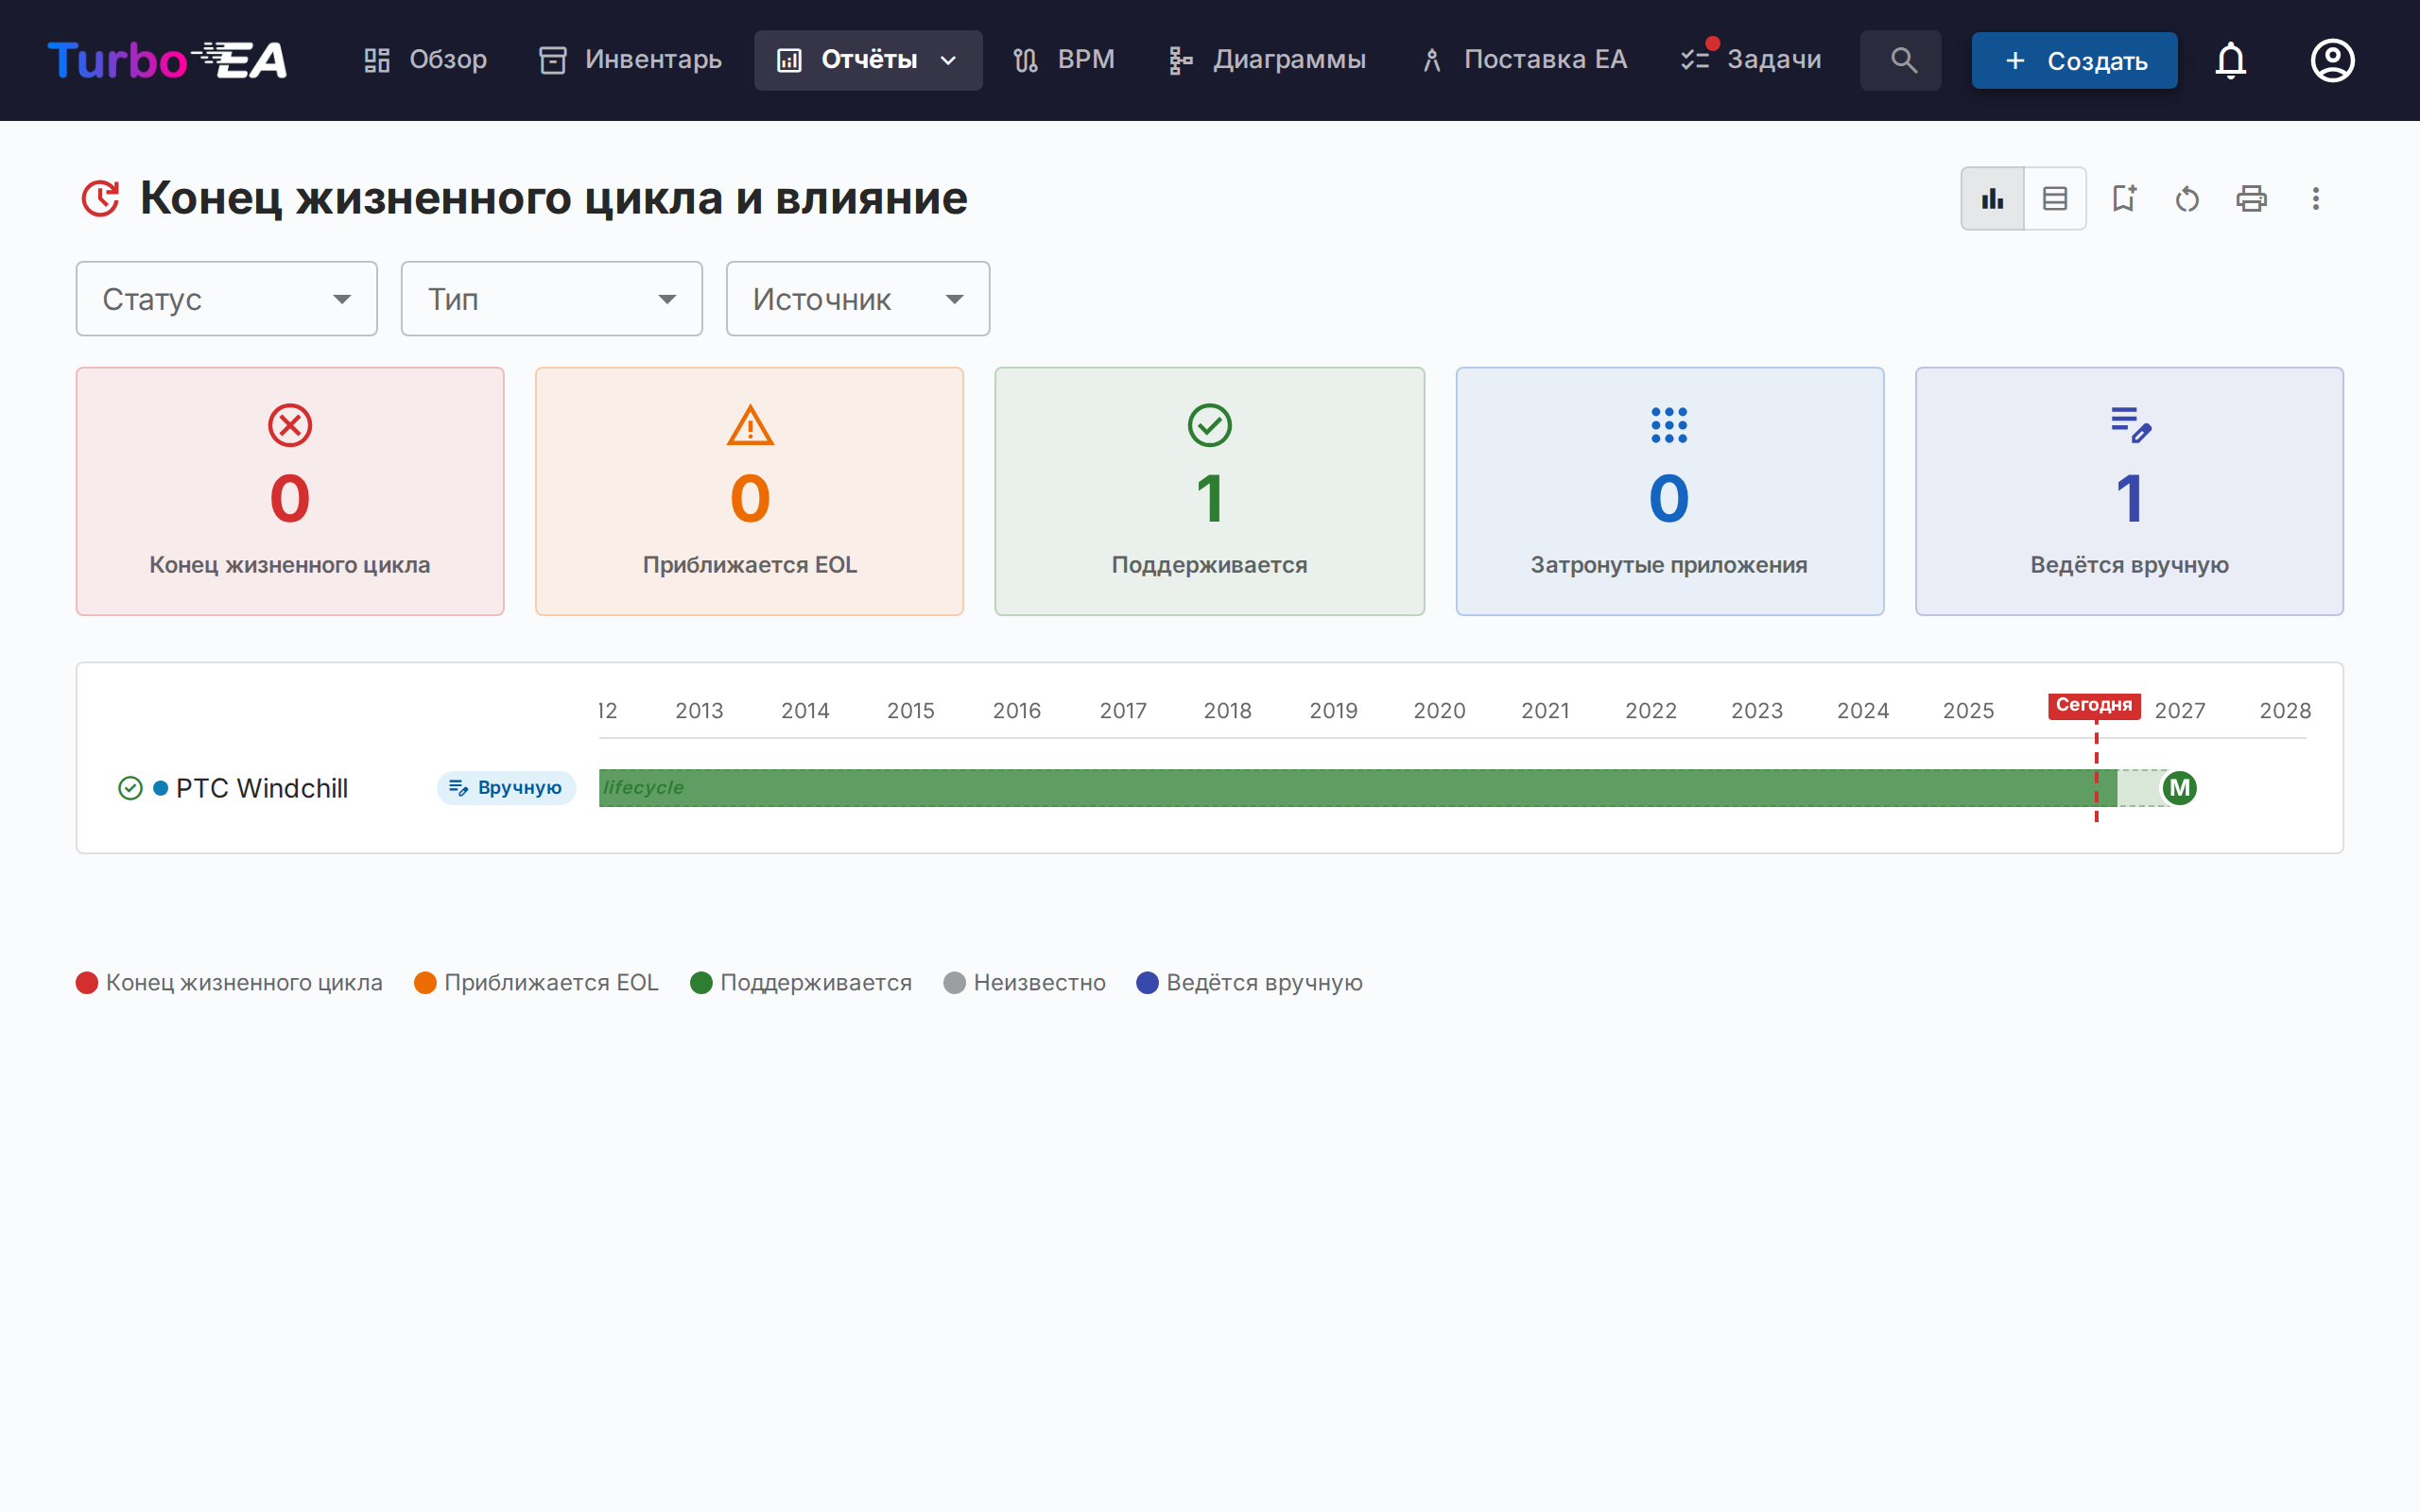2420x1512 pixels.
Task: Open the Статус filter dropdown
Action: tap(226, 298)
